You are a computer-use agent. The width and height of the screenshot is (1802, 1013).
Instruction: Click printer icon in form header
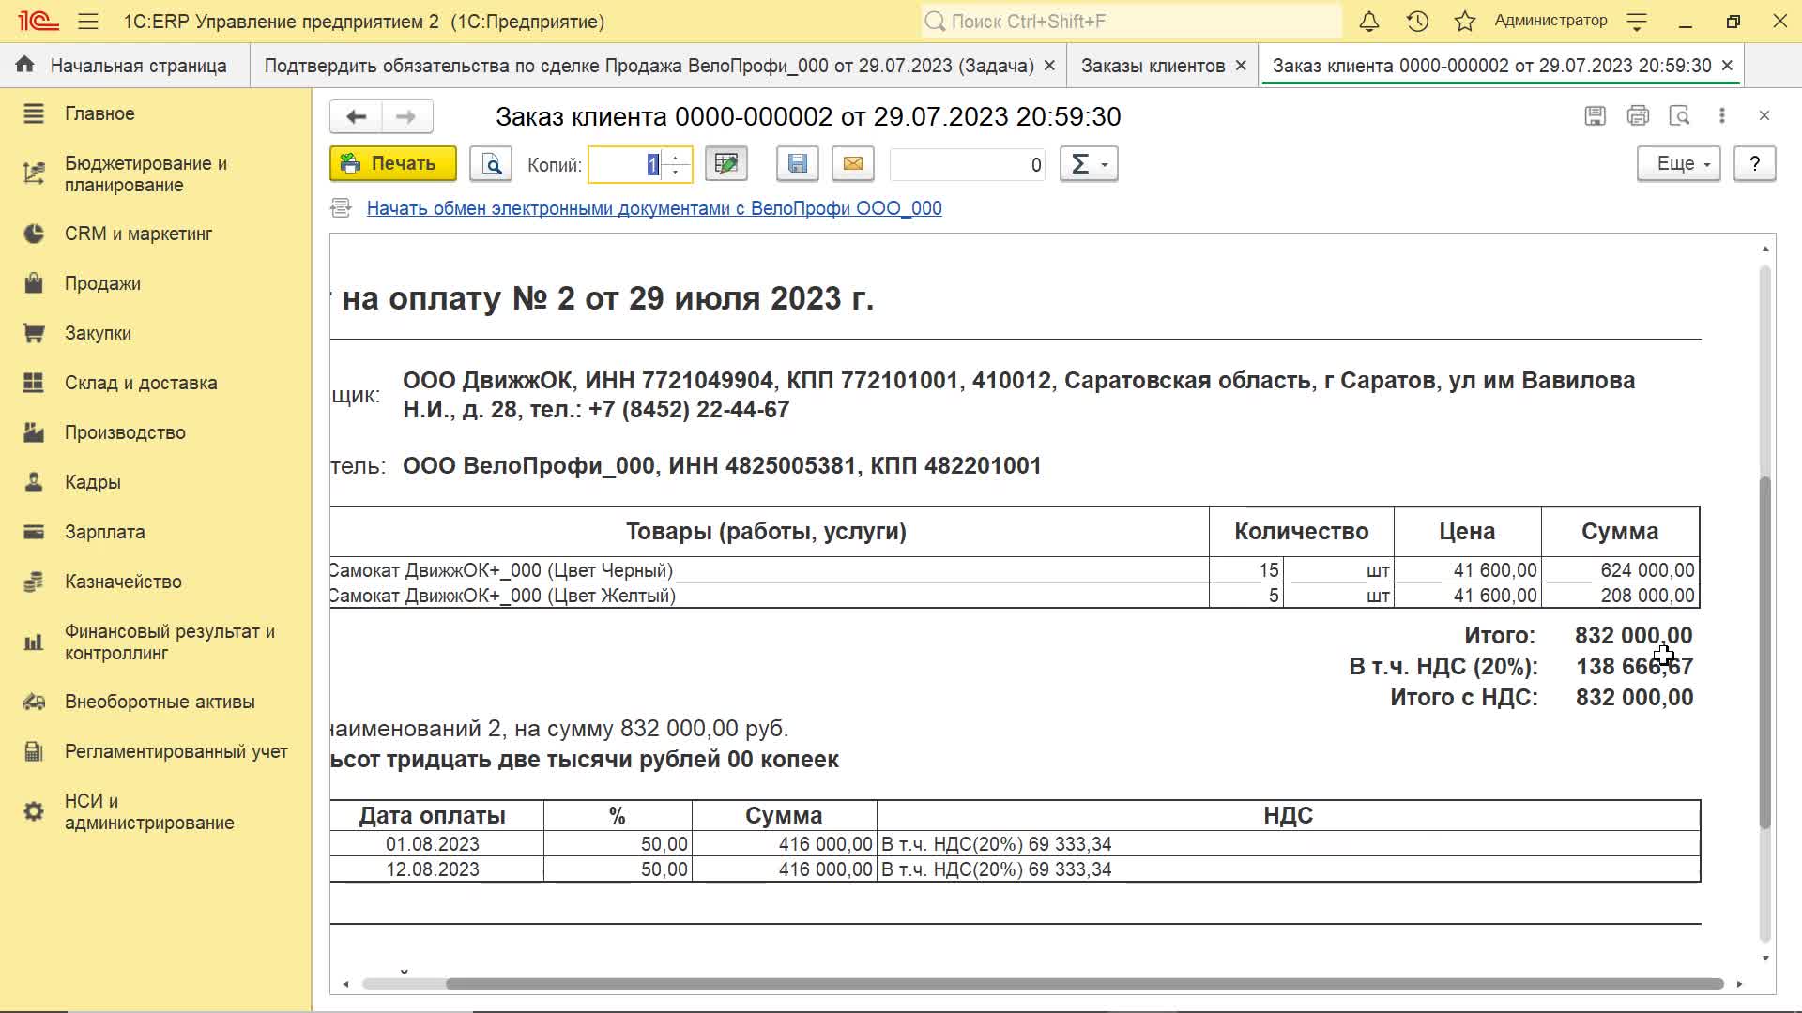tap(1638, 115)
